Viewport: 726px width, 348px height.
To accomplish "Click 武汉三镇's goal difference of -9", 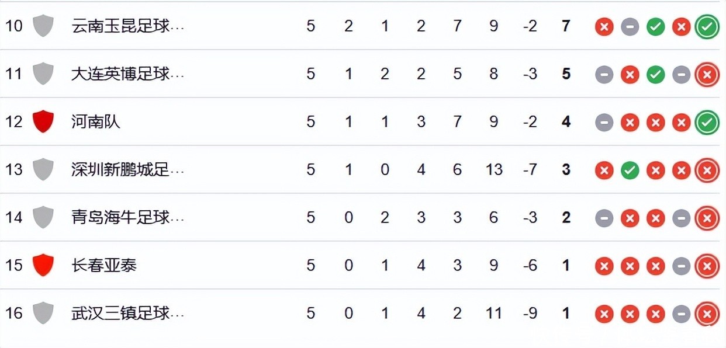I will coord(530,314).
